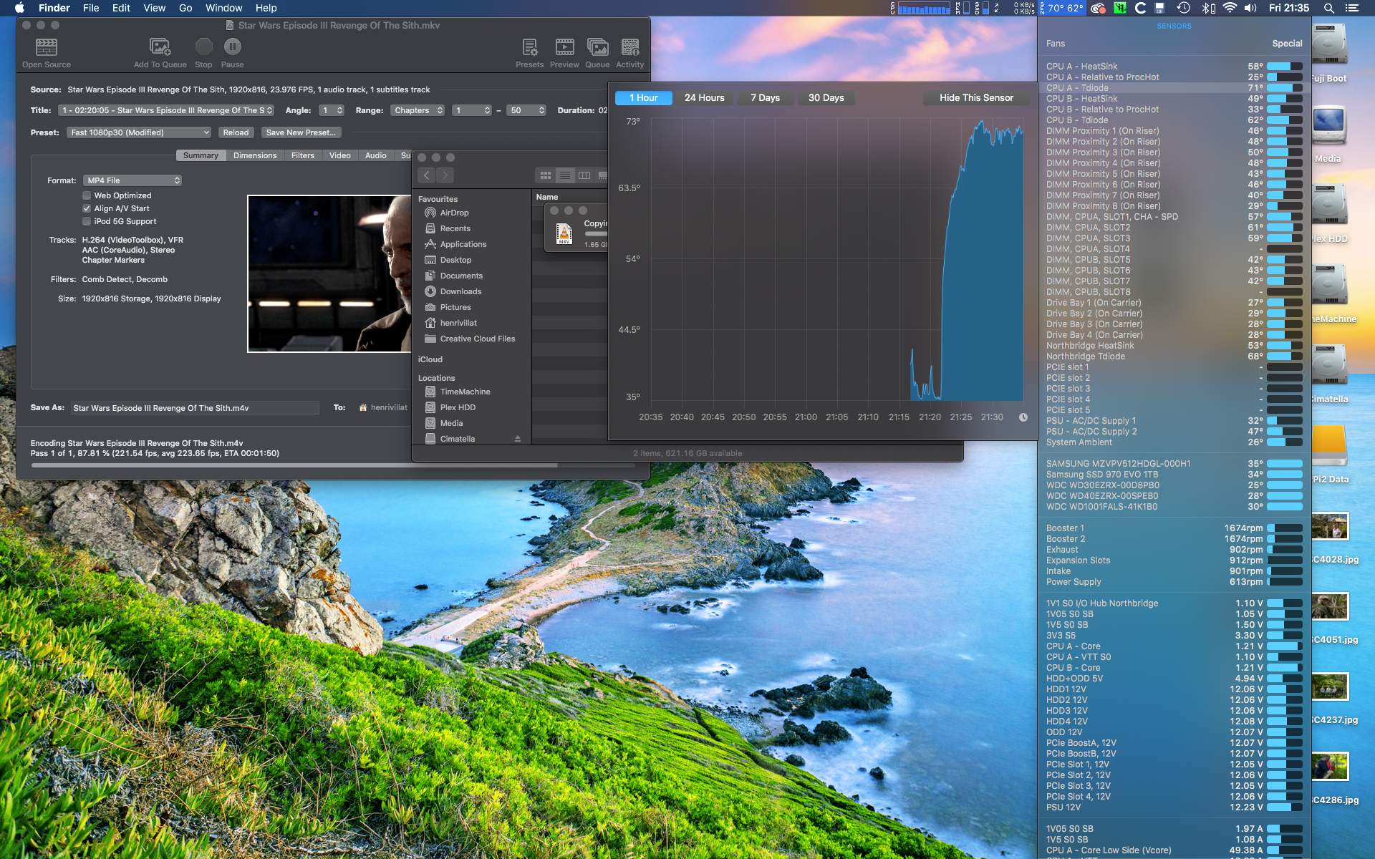
Task: Expand the Format MP4 File dropdown
Action: [132, 179]
